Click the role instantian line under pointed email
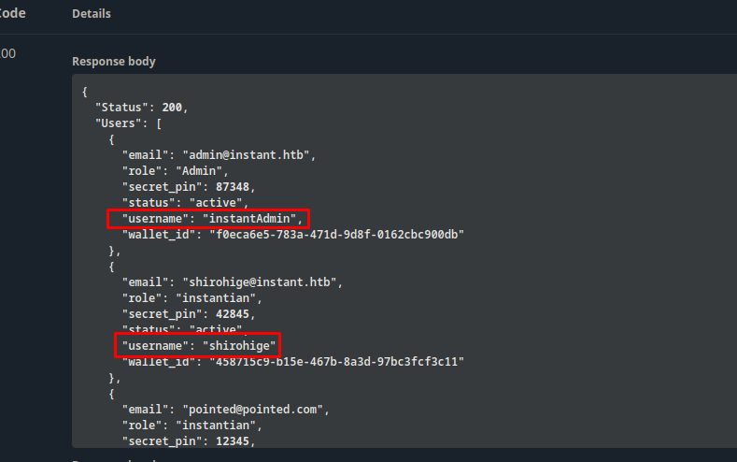 point(191,426)
